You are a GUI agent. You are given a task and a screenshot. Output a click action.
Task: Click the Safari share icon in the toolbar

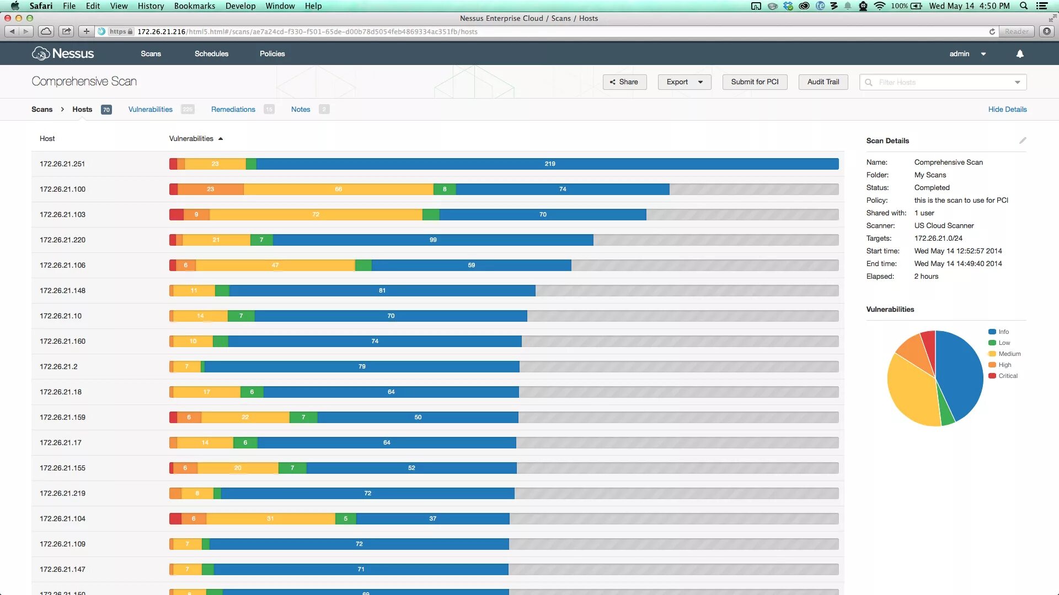(66, 31)
